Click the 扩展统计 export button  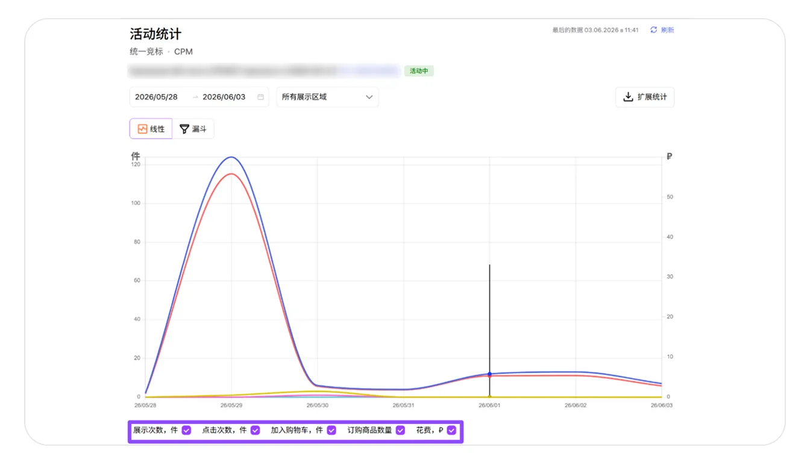(x=645, y=97)
